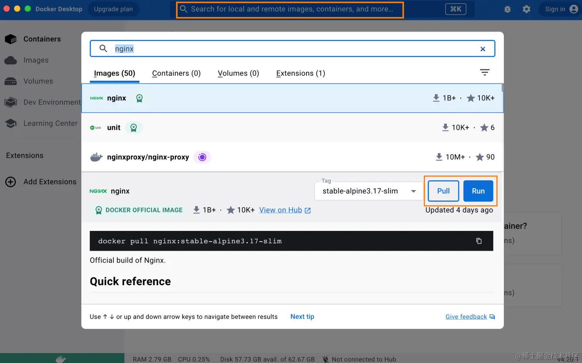Click the Run button
This screenshot has height=363, width=582.
[x=478, y=191]
